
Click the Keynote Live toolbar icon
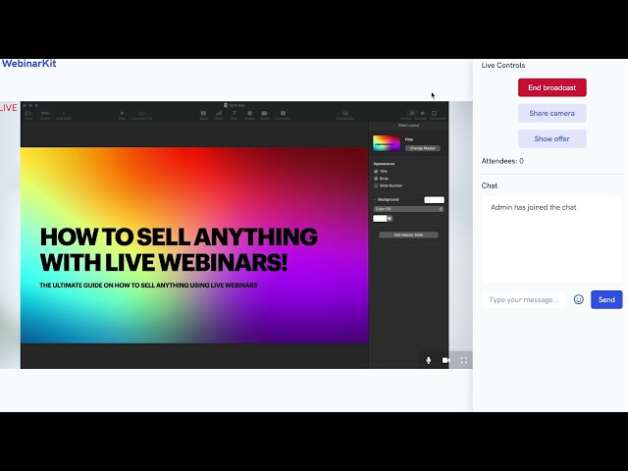tap(142, 114)
